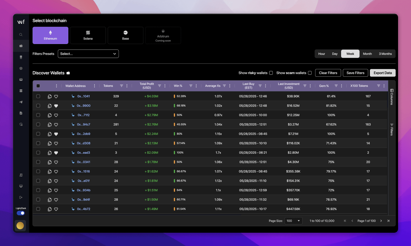Click the cube icon in the sidebar
This screenshot has width=411, height=246.
point(21,68)
